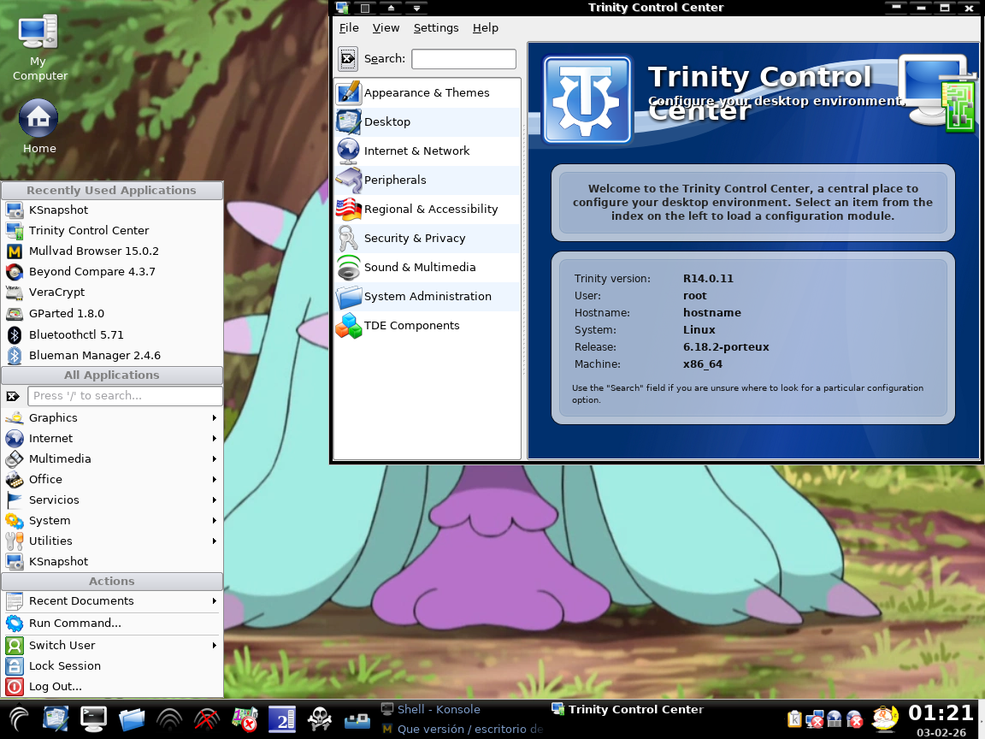Select Lock Session action
The width and height of the screenshot is (985, 739).
[112, 666]
